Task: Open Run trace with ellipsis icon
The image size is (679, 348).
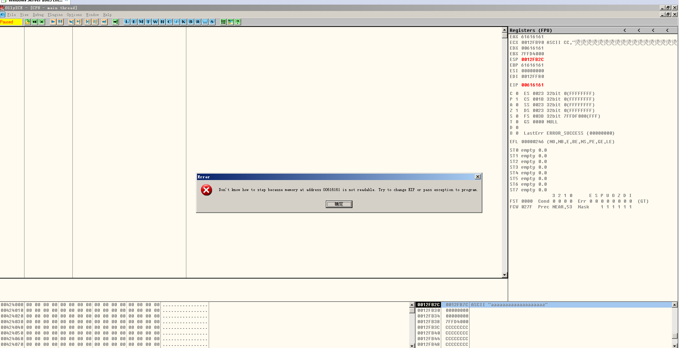Action: tap(205, 22)
